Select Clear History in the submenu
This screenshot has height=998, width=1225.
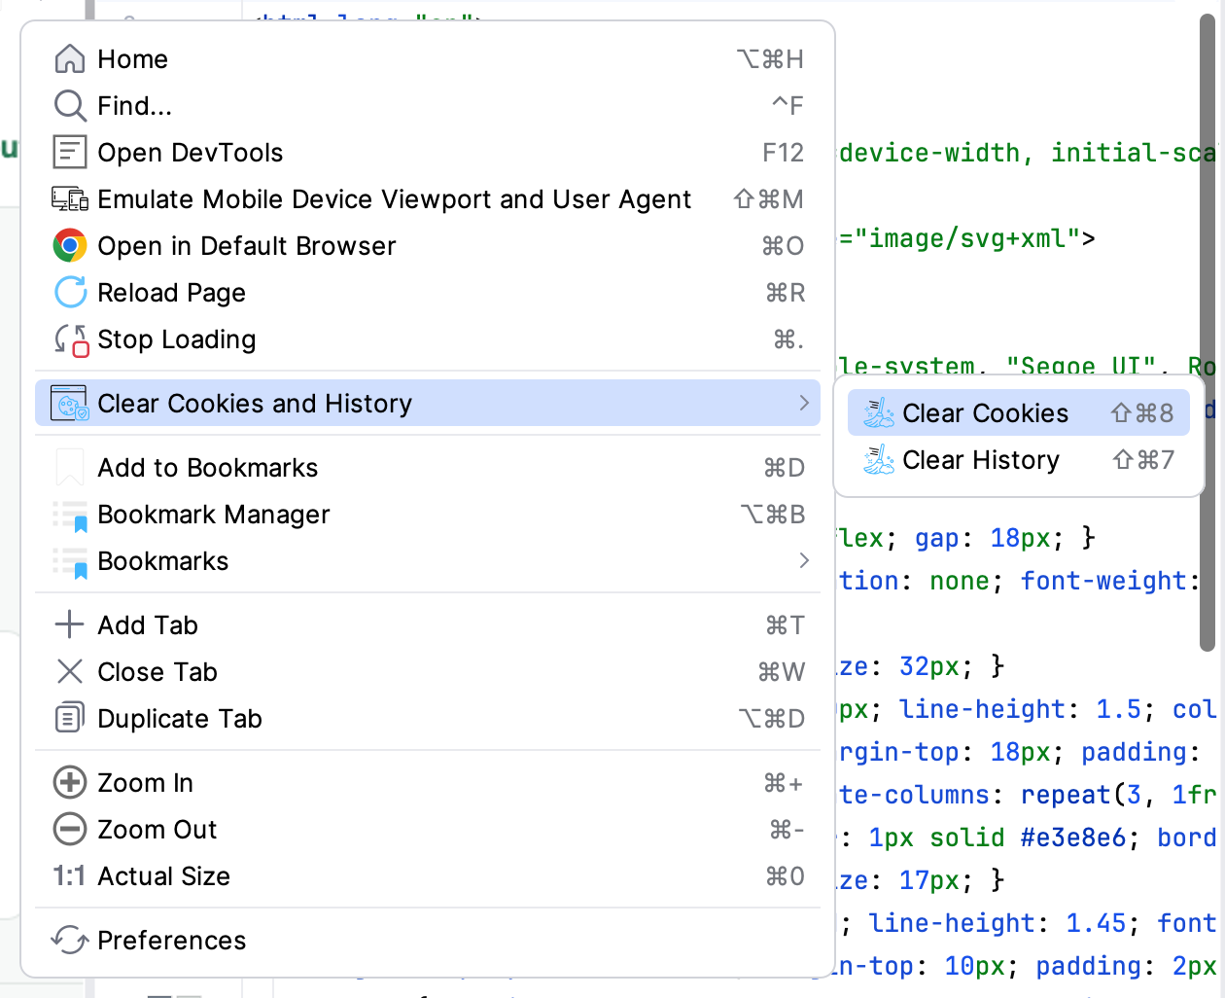(x=1019, y=460)
